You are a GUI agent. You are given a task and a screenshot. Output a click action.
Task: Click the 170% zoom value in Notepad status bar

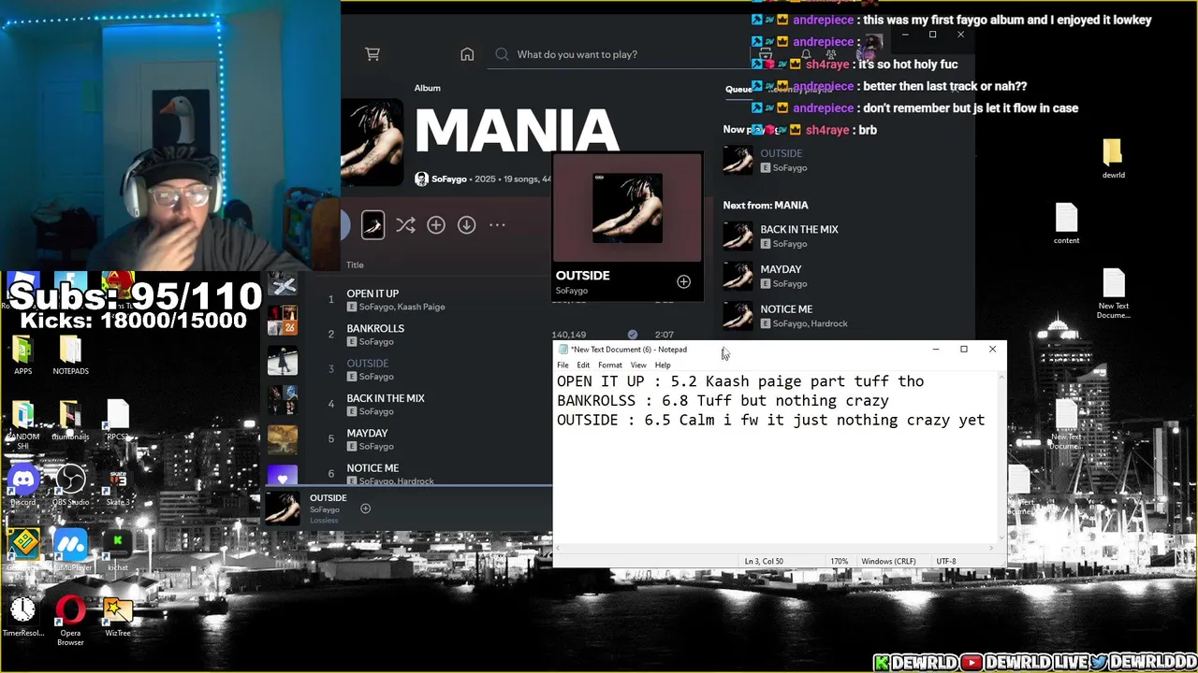click(839, 561)
